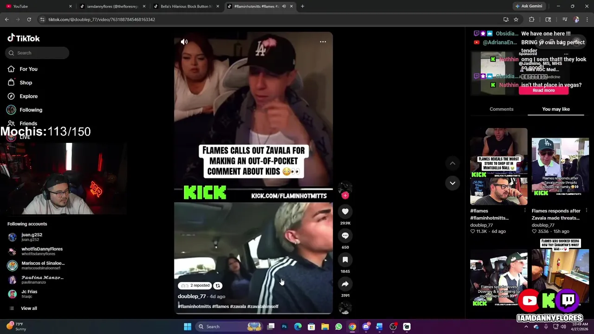Screen dimensions: 594x334
Task: Switch to Bella's Hilarious Block Button tab
Action: [187, 6]
